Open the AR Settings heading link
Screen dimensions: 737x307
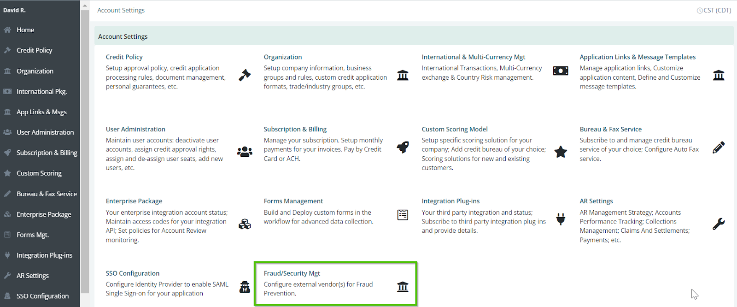596,201
